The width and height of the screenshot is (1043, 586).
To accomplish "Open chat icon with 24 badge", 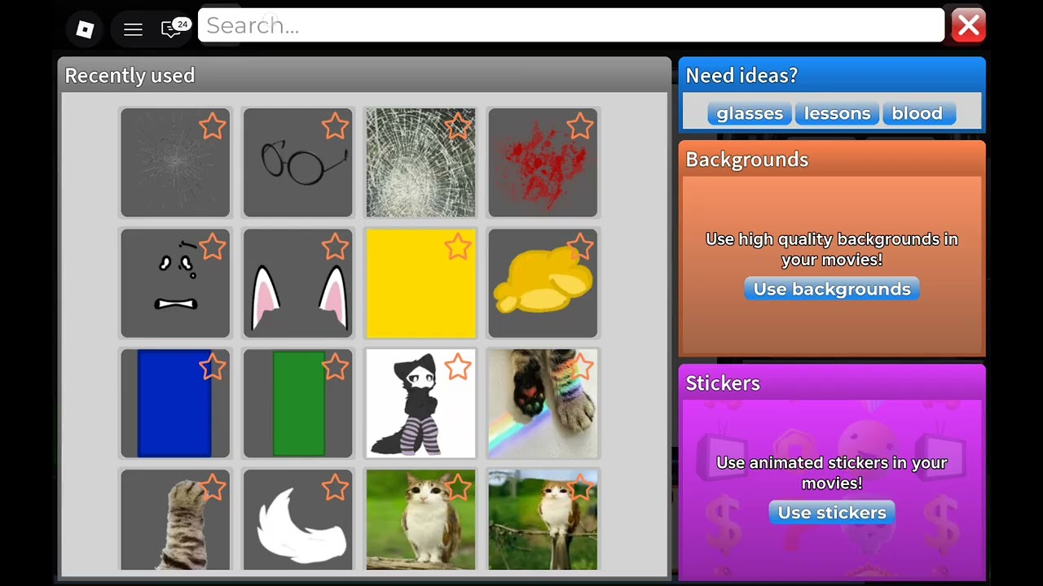I will click(174, 28).
